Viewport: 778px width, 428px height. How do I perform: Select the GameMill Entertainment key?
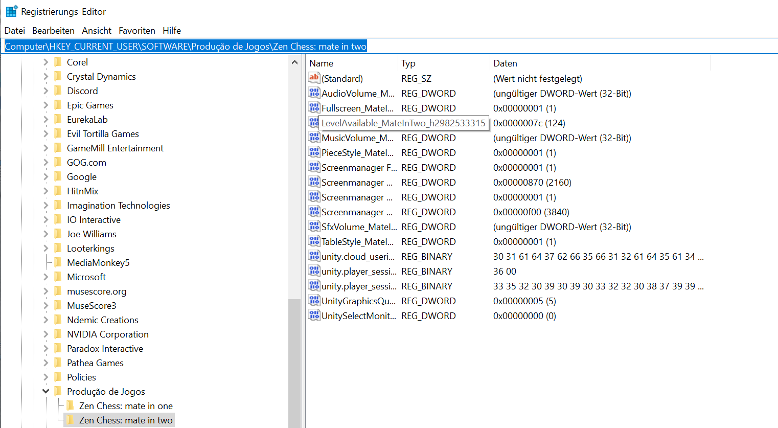pyautogui.click(x=115, y=148)
